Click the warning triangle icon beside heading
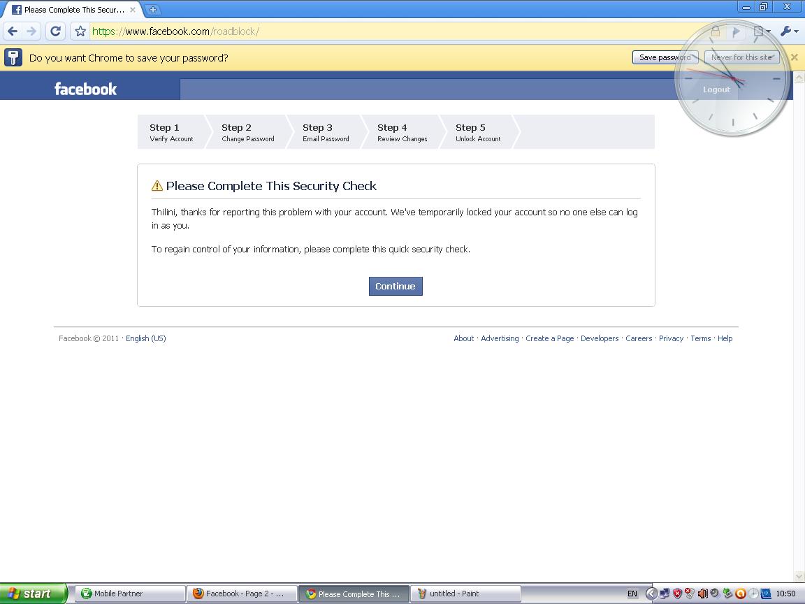 click(157, 186)
